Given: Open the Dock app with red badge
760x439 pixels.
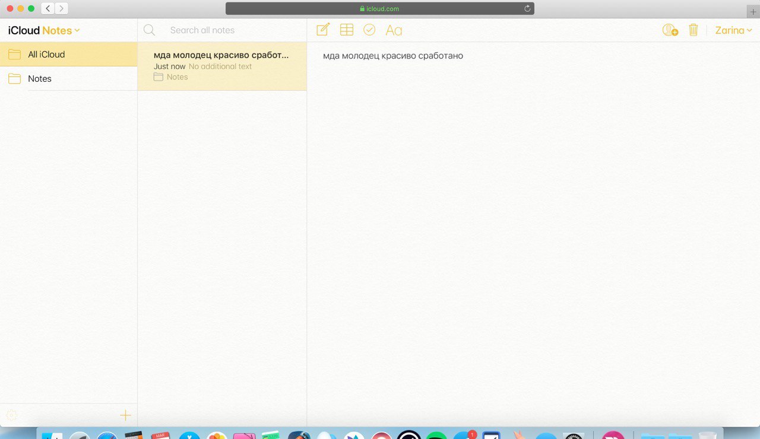Looking at the screenshot, I should point(464,435).
